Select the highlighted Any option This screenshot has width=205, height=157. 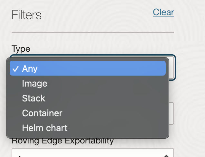pos(30,68)
